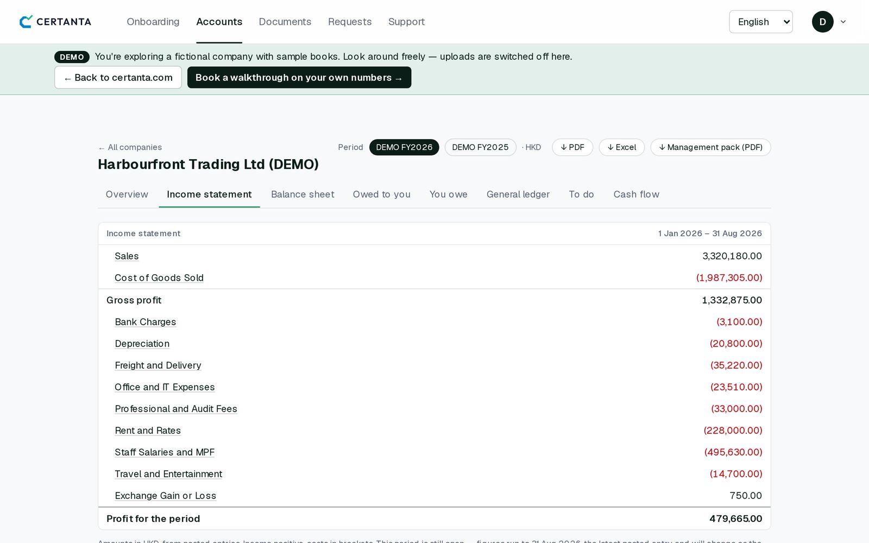Screen dimensions: 869x543
Task: Open the user avatar D menu
Action: click(x=822, y=22)
